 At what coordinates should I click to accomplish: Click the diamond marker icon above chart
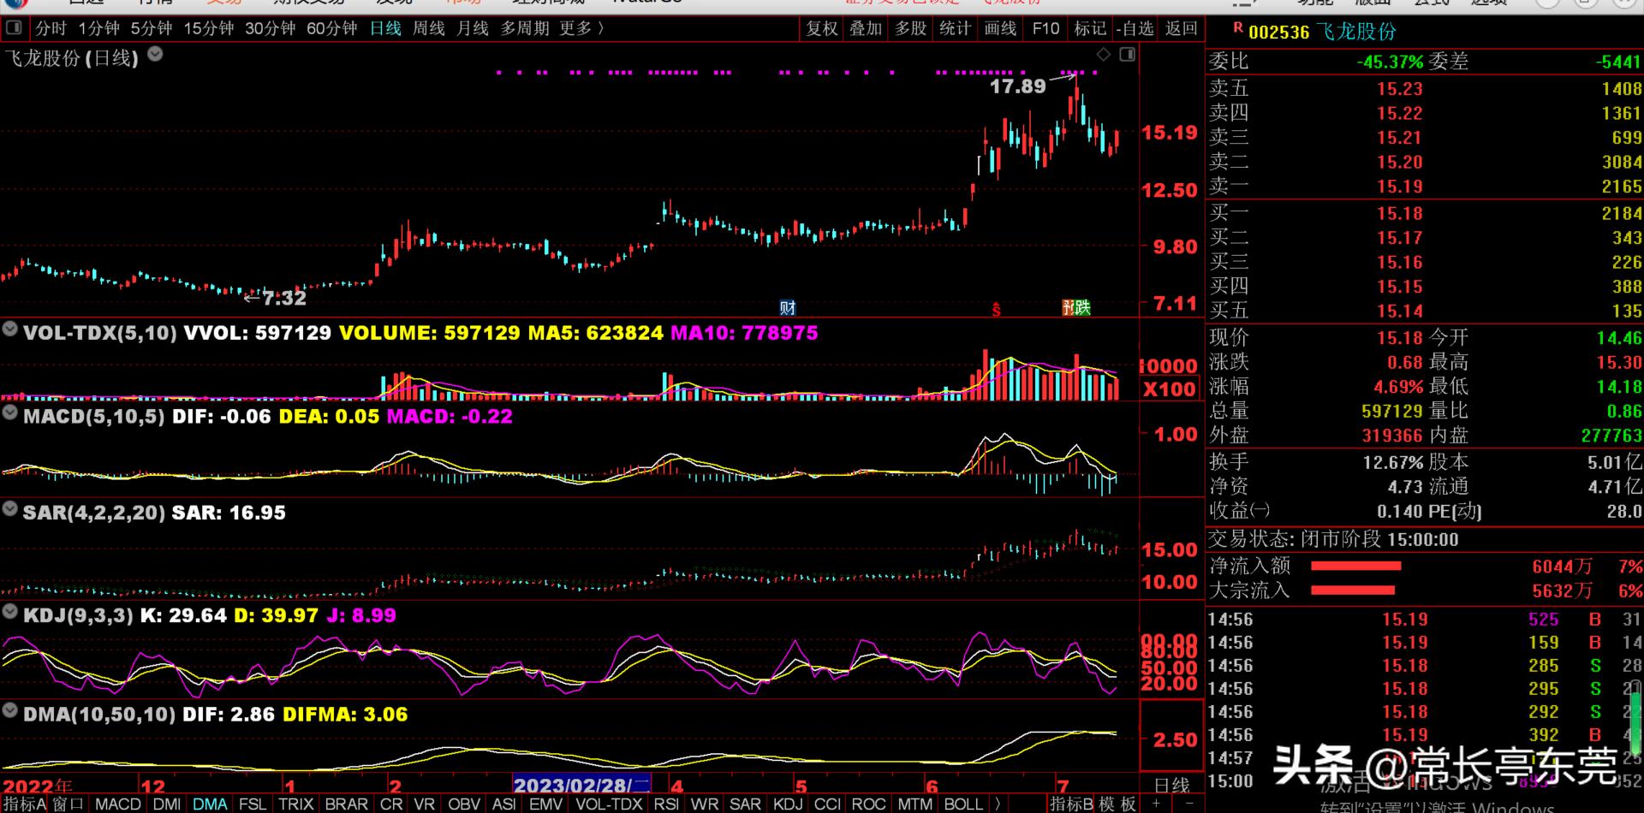click(1104, 55)
